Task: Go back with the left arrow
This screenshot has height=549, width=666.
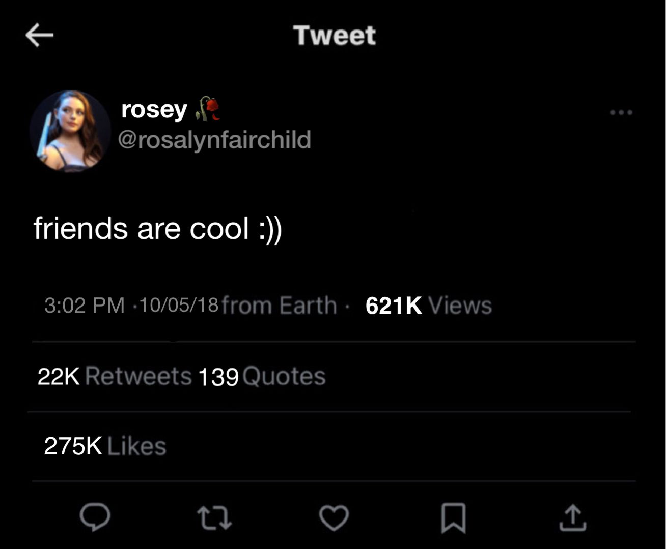Action: click(x=39, y=36)
